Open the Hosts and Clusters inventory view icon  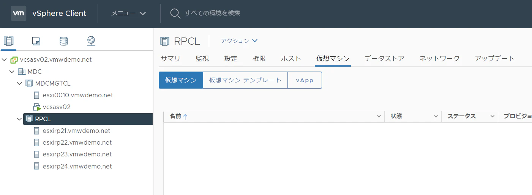[8, 41]
